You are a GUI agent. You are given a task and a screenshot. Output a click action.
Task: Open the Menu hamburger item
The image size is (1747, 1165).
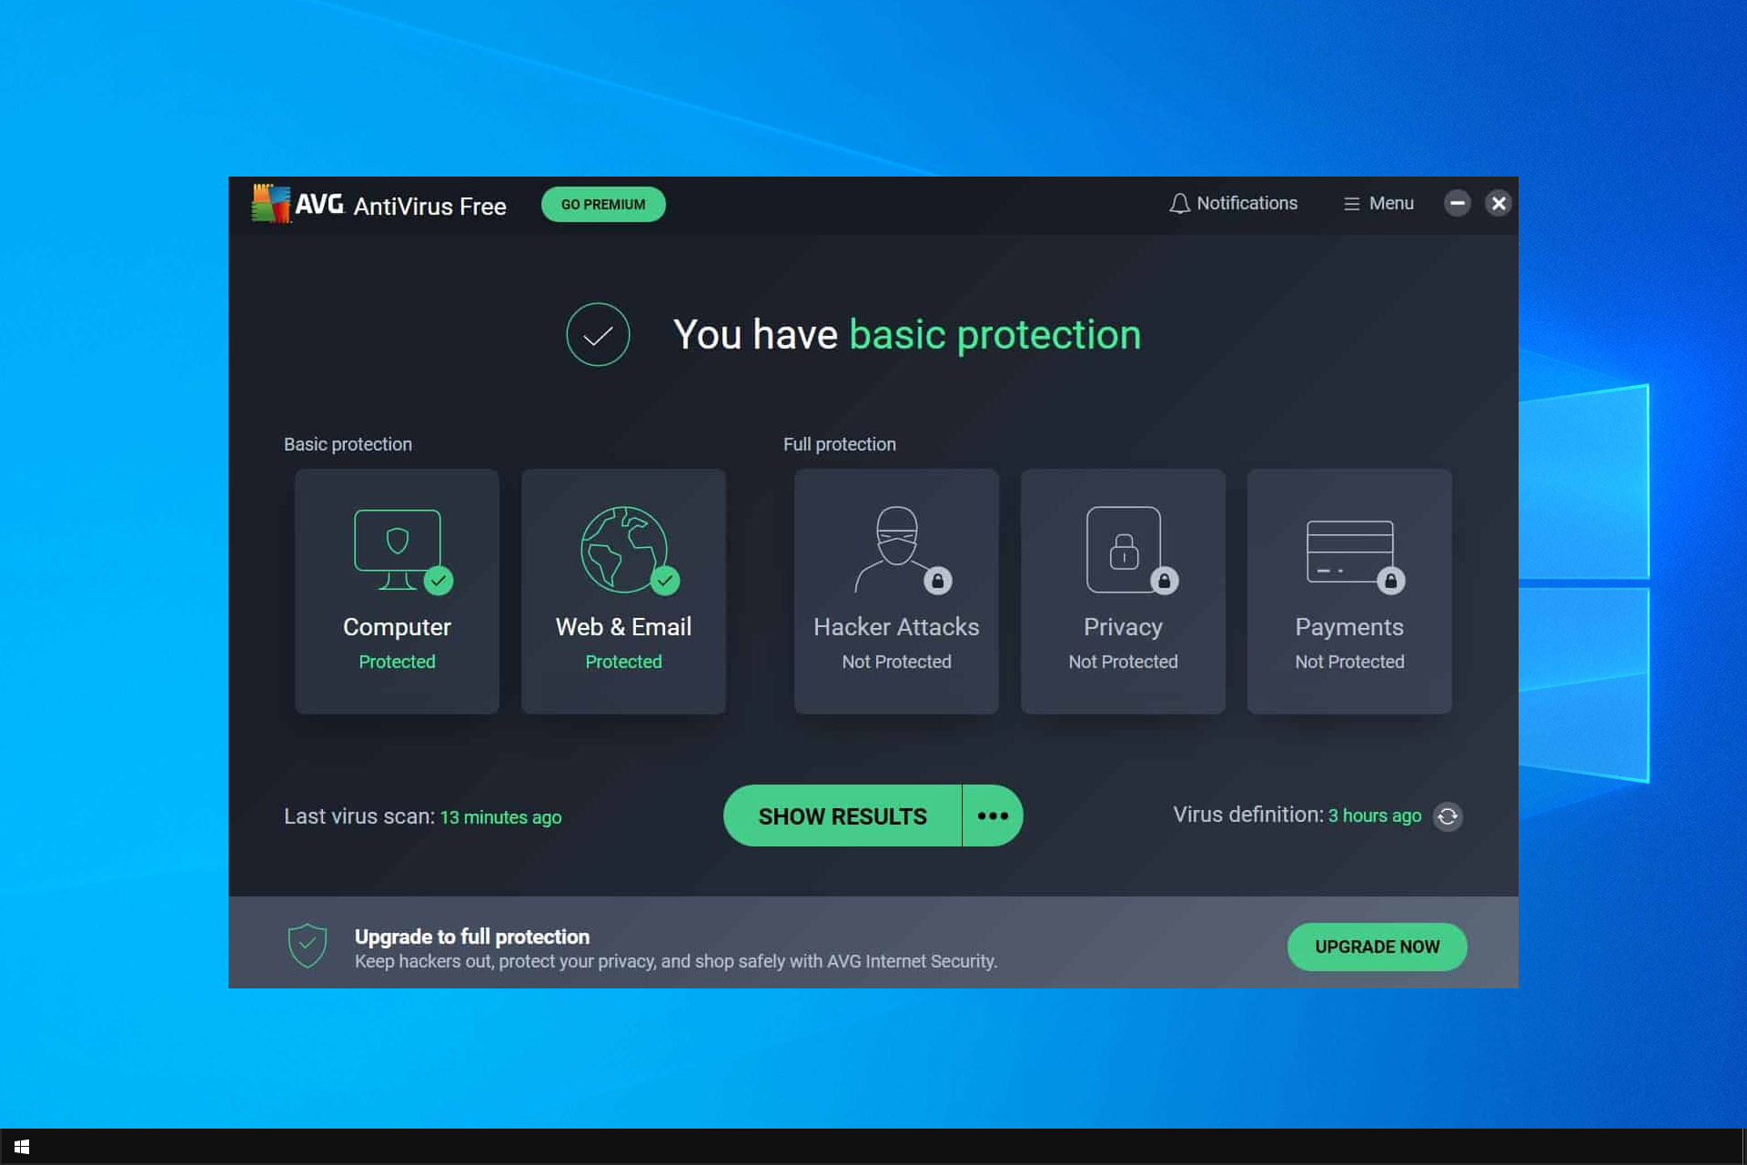point(1378,204)
